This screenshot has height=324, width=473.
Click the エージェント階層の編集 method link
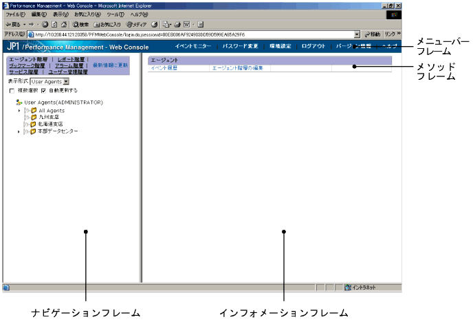237,68
